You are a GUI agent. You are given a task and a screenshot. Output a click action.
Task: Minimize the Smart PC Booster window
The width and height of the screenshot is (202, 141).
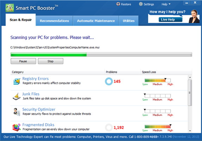[187, 3]
